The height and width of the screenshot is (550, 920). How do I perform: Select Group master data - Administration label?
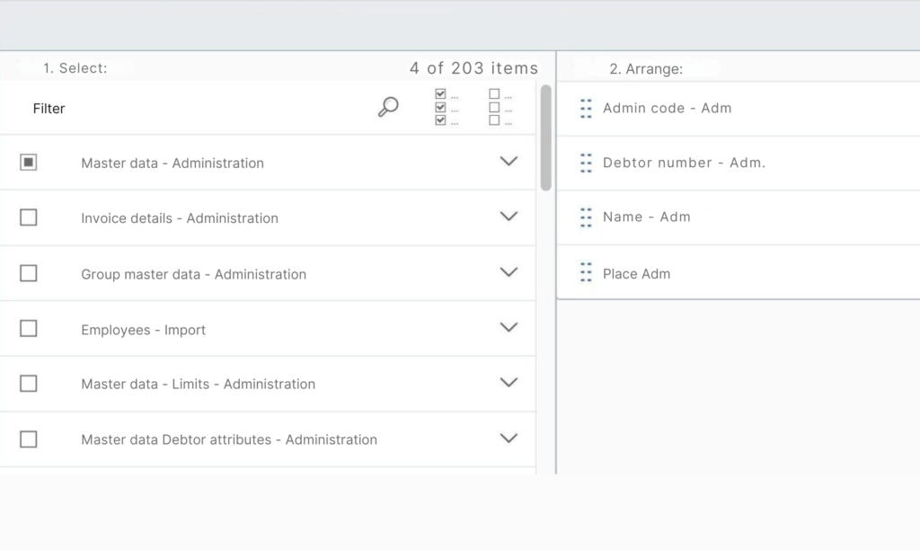point(193,274)
